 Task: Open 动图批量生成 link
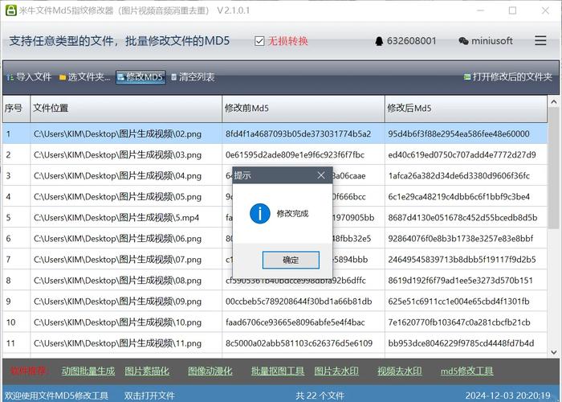88,371
